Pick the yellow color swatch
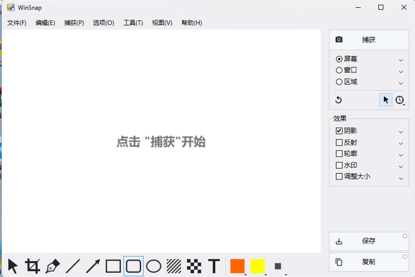Image resolution: width=415 pixels, height=277 pixels. (x=258, y=266)
